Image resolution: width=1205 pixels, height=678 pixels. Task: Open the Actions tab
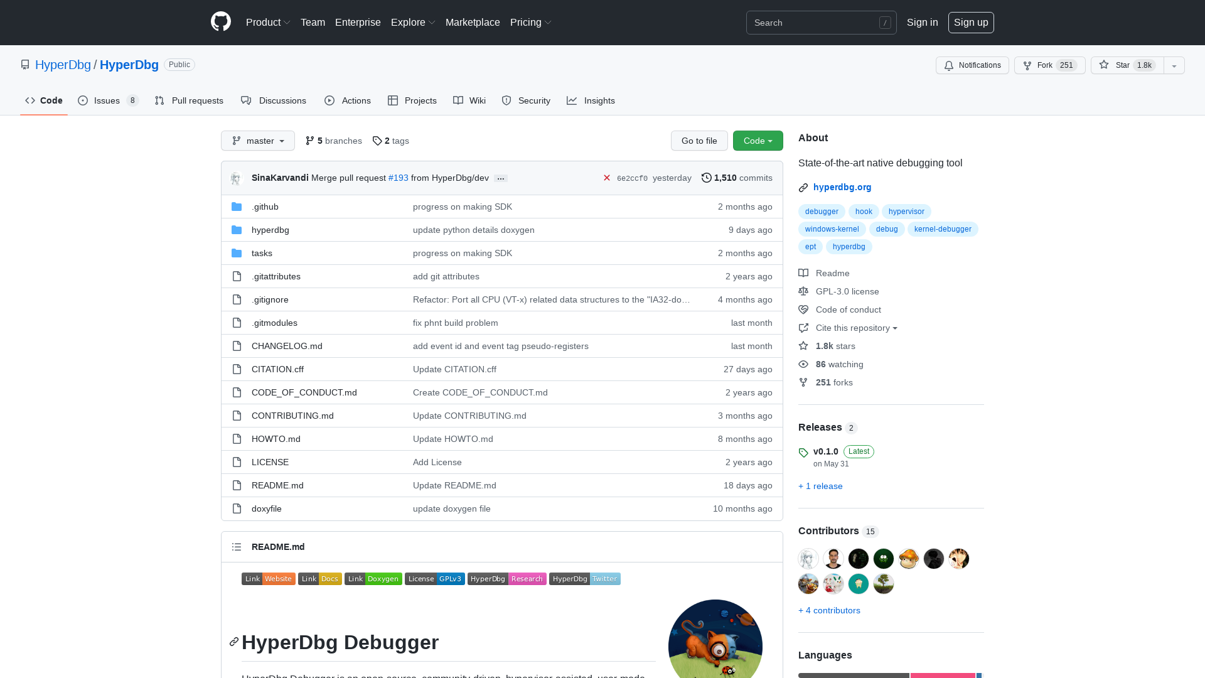pyautogui.click(x=348, y=100)
